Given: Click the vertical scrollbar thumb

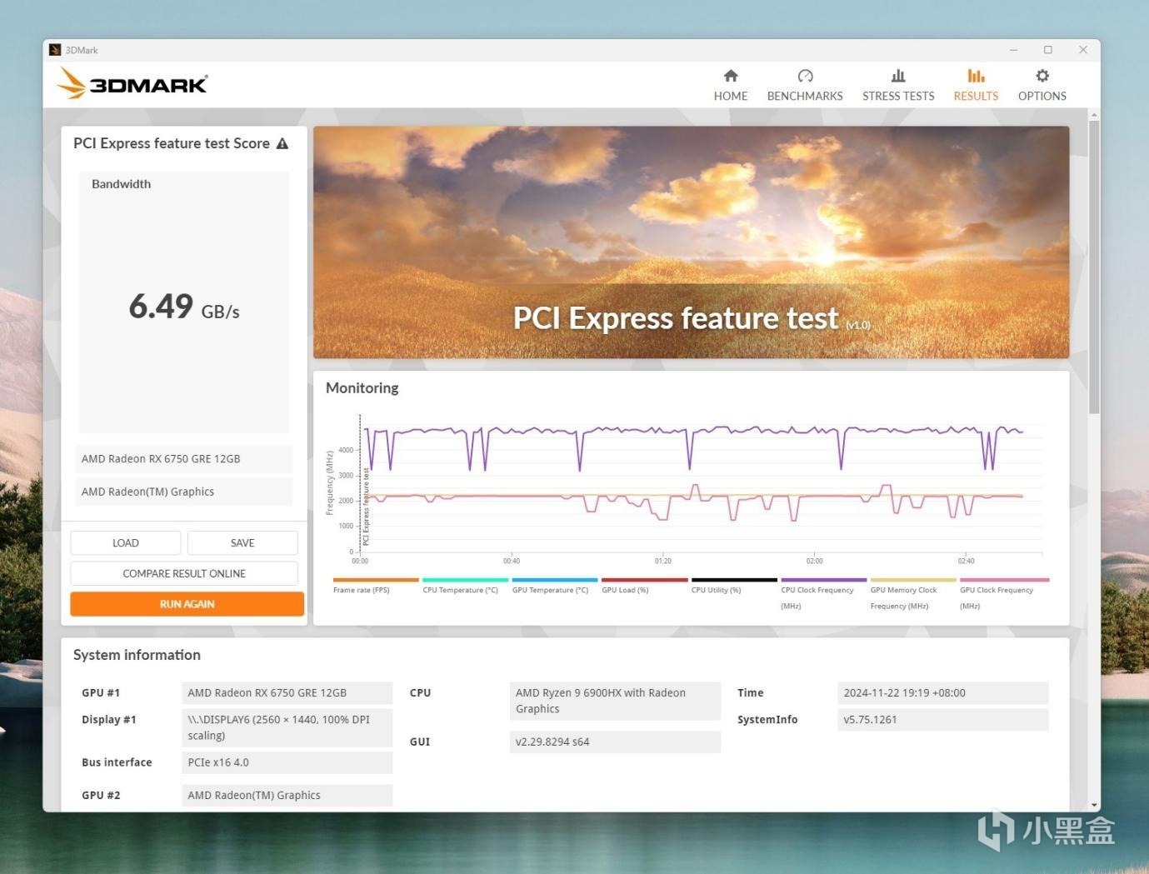Looking at the screenshot, I should click(1094, 267).
